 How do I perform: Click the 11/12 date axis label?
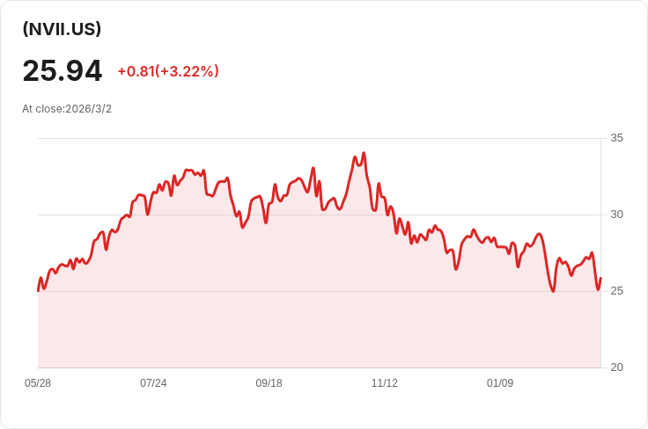tap(385, 383)
